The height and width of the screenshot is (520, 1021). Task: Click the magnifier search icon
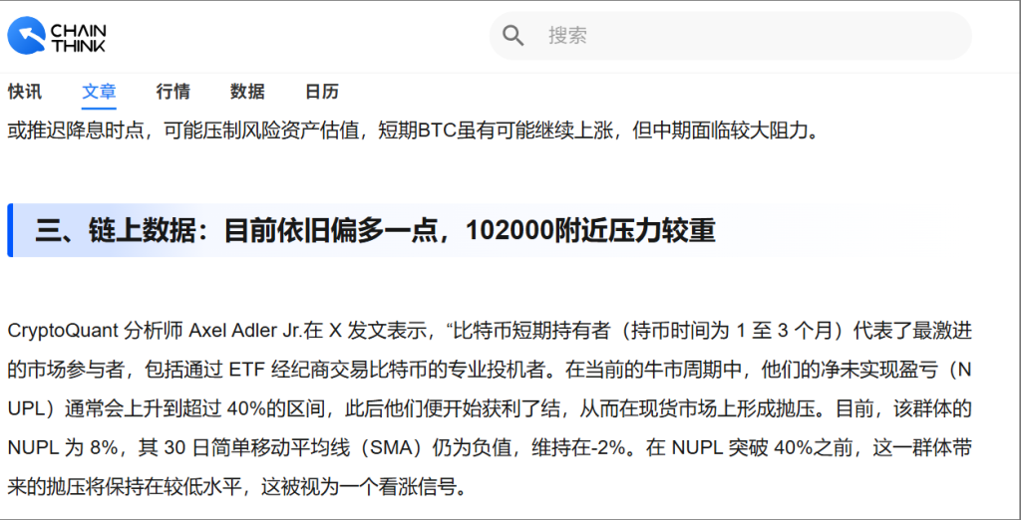tap(513, 37)
